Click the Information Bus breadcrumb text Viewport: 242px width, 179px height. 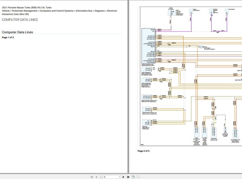pyautogui.click(x=84, y=11)
